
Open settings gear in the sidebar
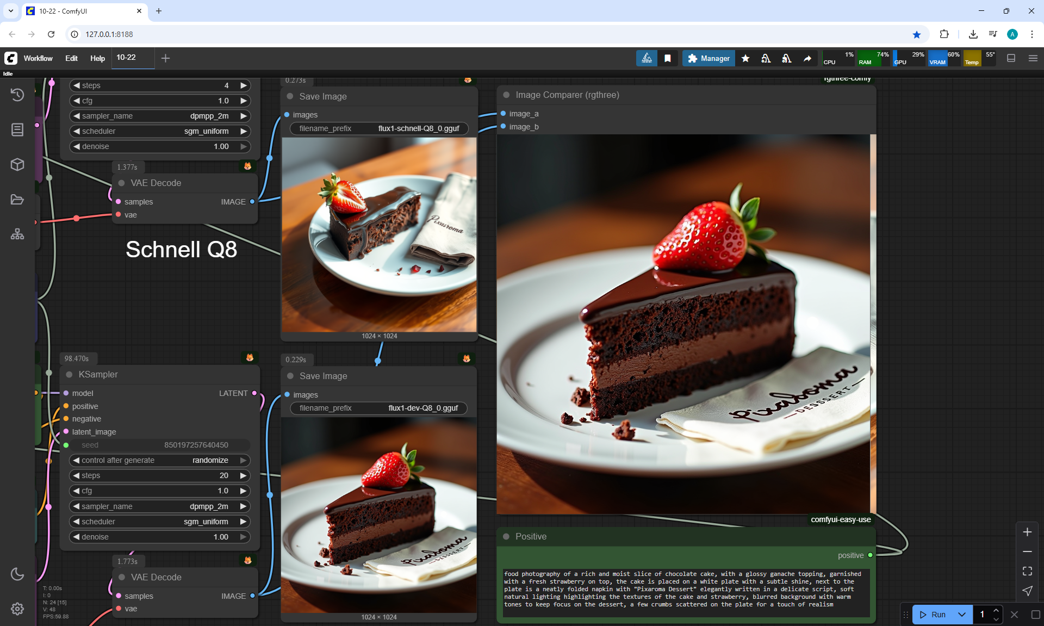click(x=17, y=609)
